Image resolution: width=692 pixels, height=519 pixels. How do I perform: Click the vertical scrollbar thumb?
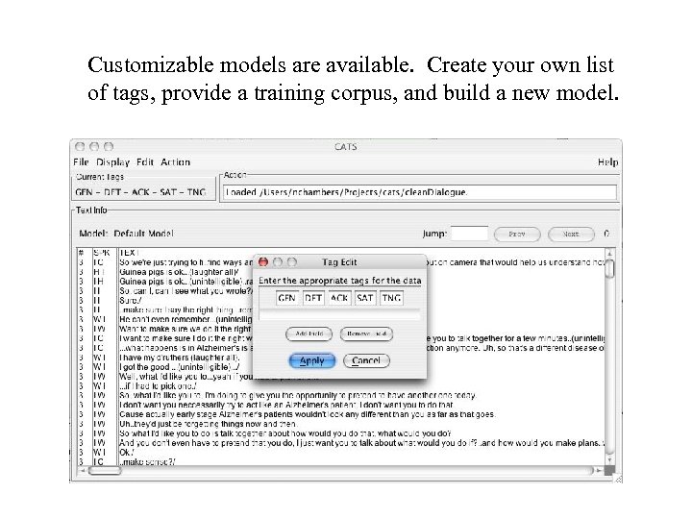609,268
